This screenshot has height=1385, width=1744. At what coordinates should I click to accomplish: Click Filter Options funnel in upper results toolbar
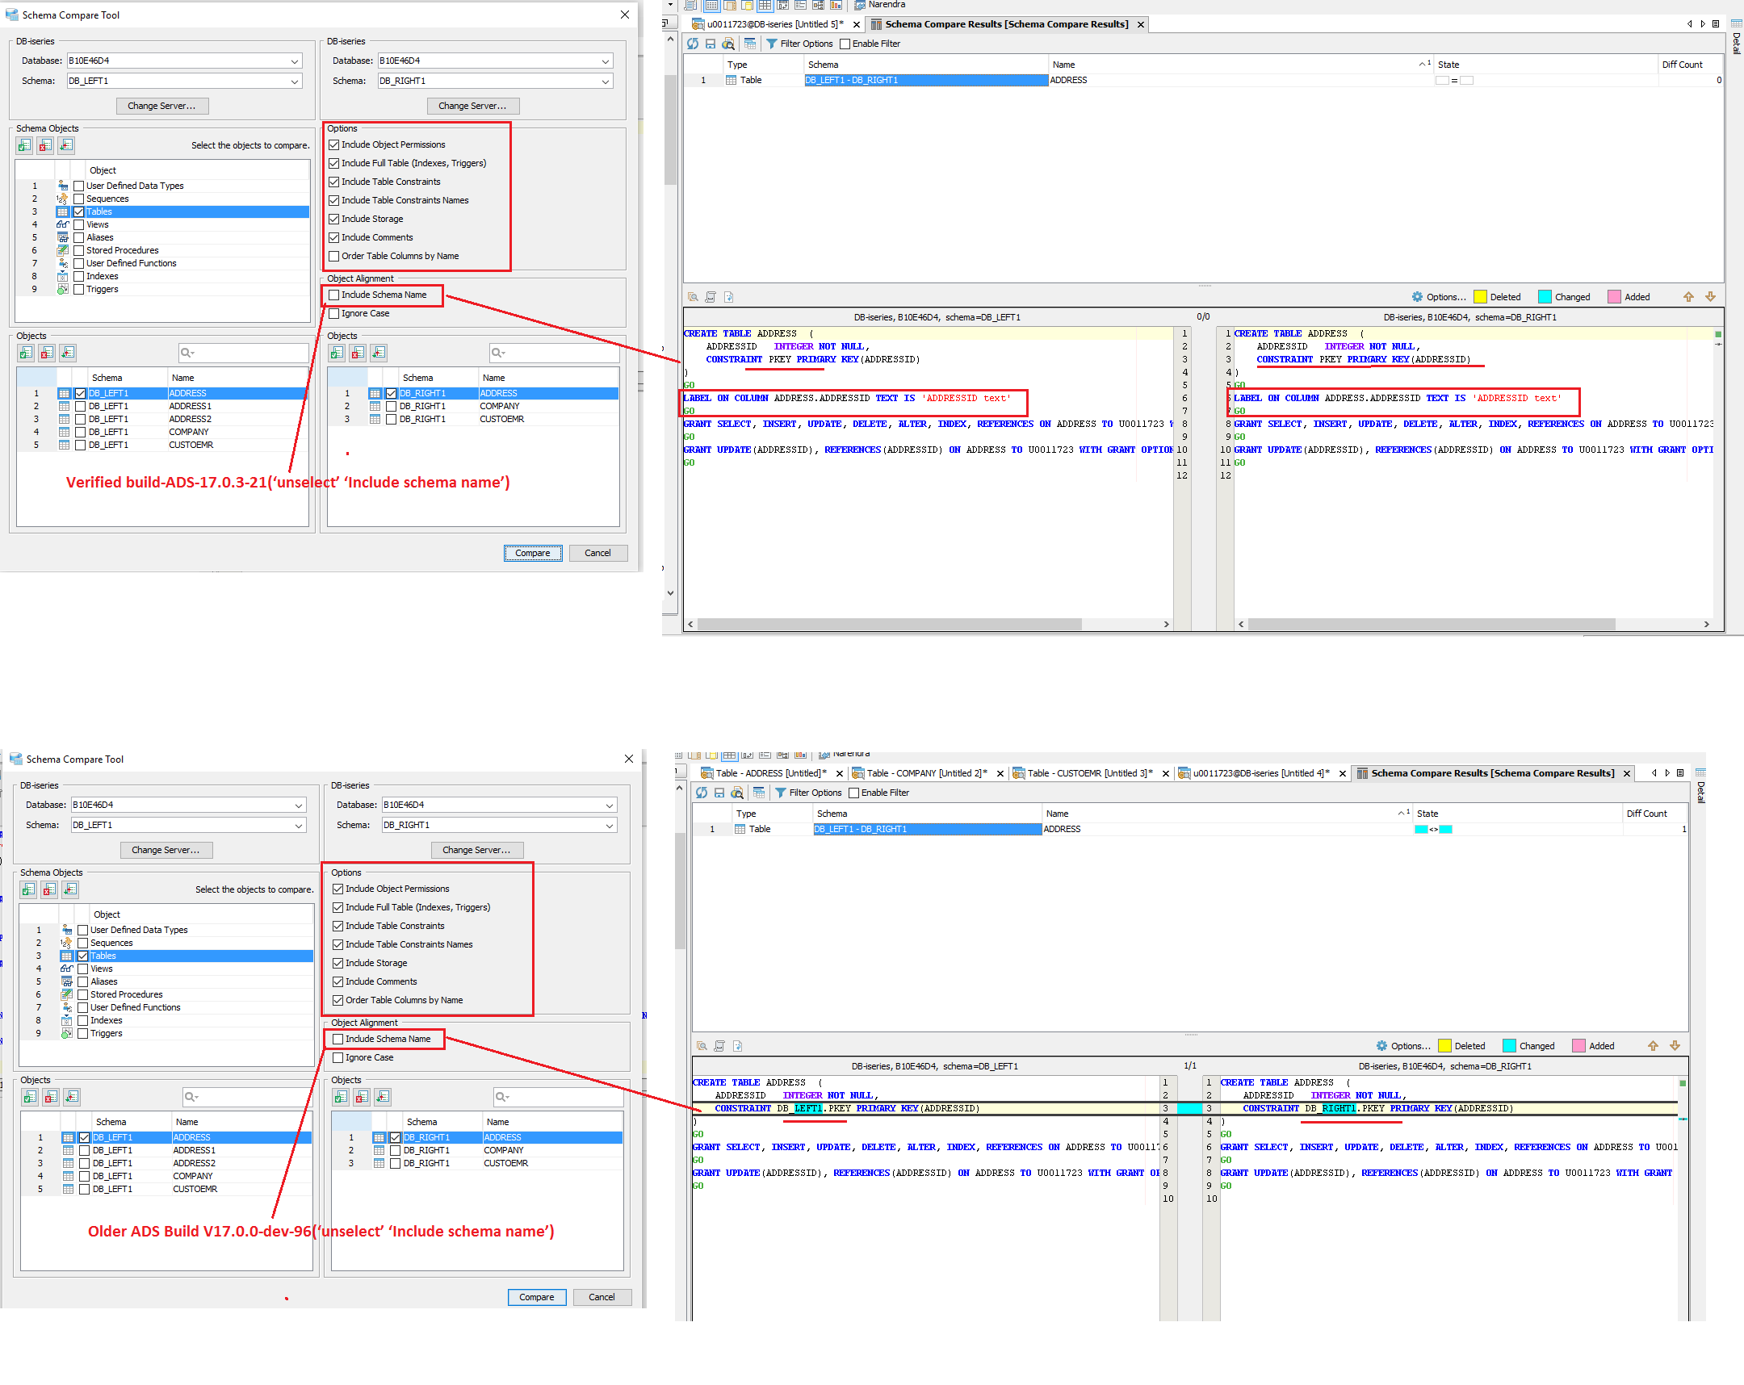[772, 44]
